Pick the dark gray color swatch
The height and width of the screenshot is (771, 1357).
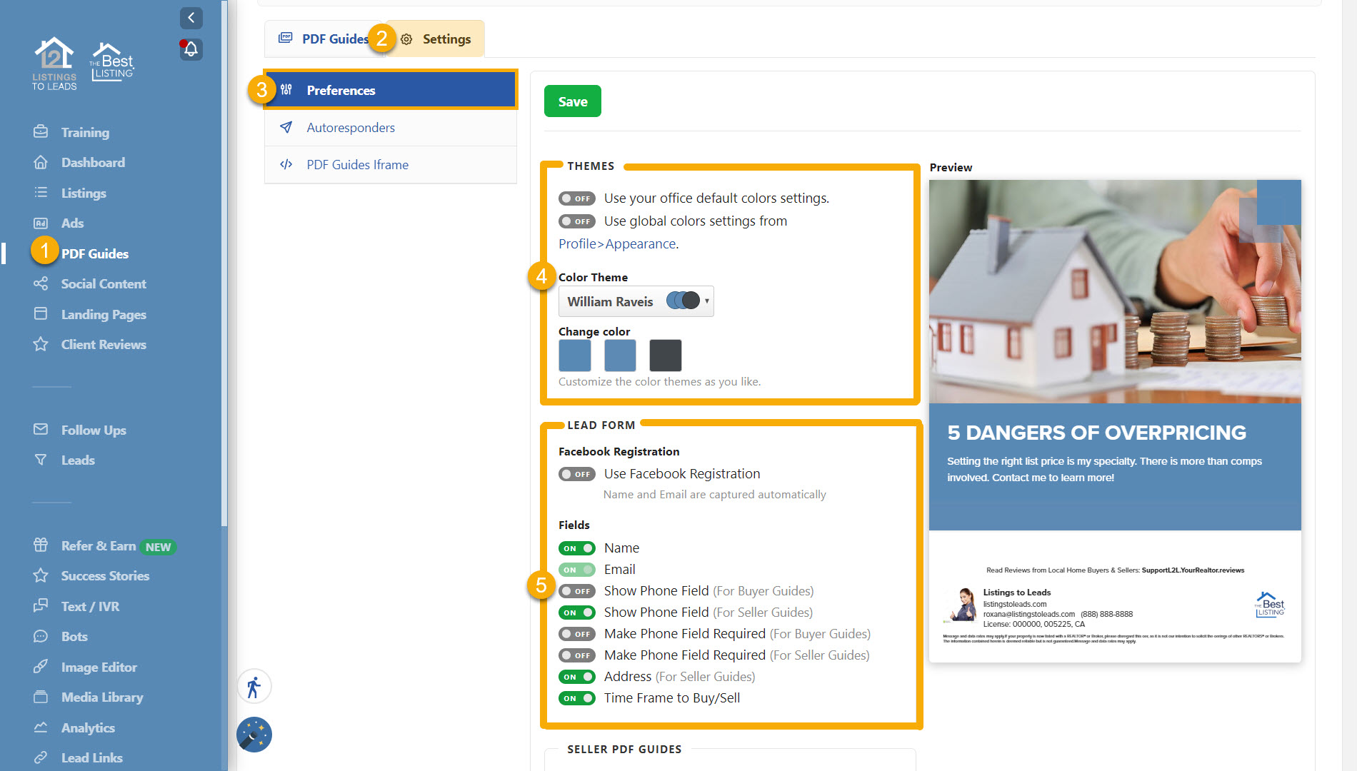665,356
